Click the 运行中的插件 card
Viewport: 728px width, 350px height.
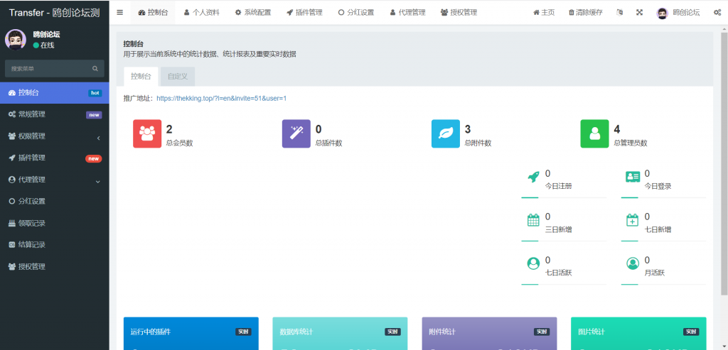[191, 333]
